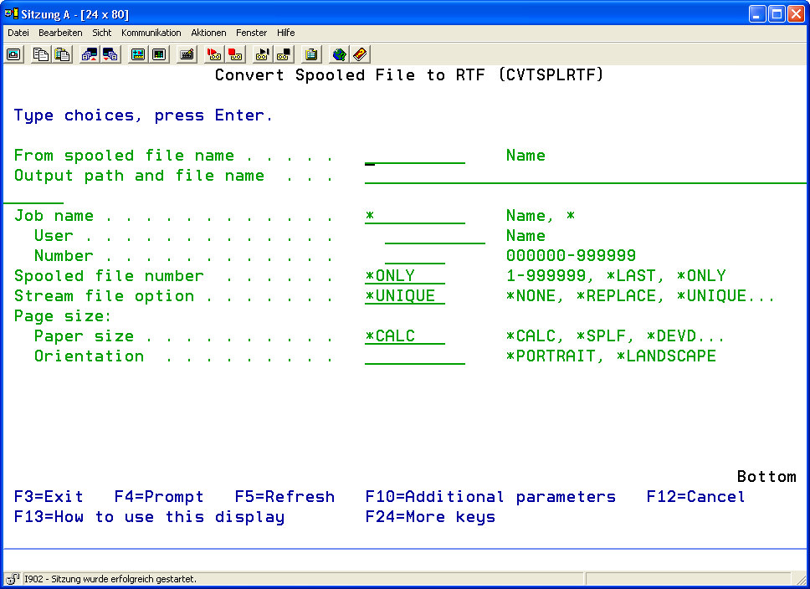Click F10=Additional parameters

click(x=490, y=497)
